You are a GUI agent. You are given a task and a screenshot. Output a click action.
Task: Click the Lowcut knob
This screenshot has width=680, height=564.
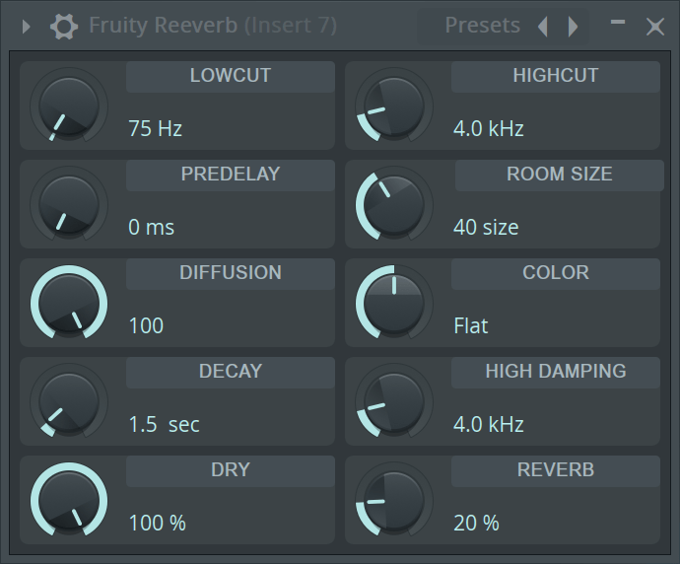coord(69,105)
